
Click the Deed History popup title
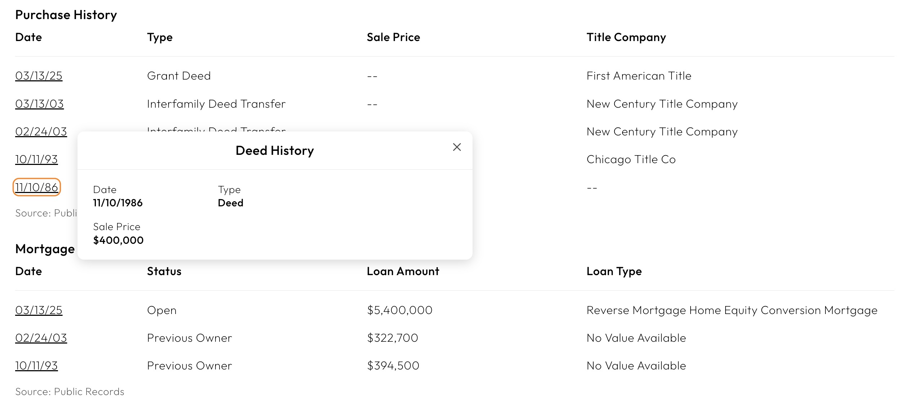coord(274,150)
